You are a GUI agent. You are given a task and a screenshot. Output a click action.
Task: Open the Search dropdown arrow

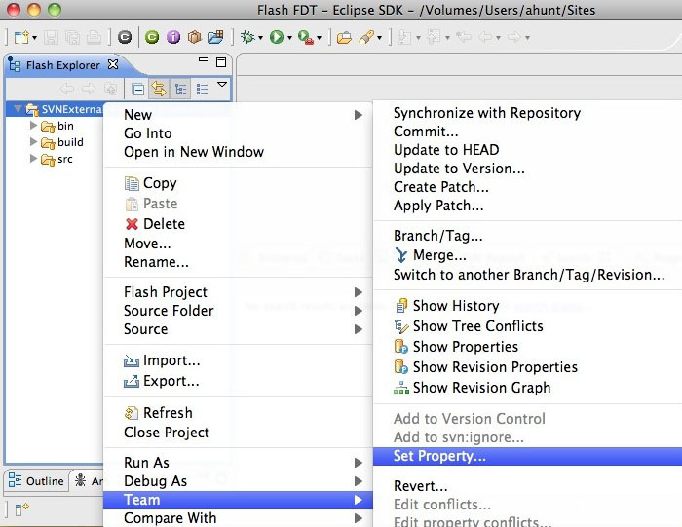click(x=379, y=38)
